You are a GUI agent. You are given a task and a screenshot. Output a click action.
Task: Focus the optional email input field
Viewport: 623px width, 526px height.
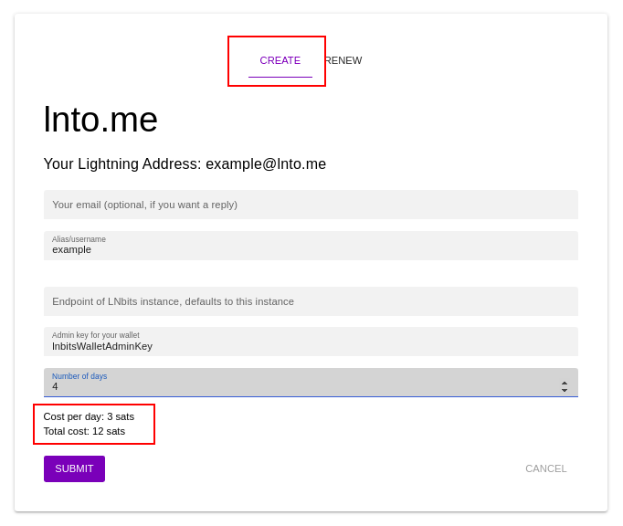click(x=311, y=205)
